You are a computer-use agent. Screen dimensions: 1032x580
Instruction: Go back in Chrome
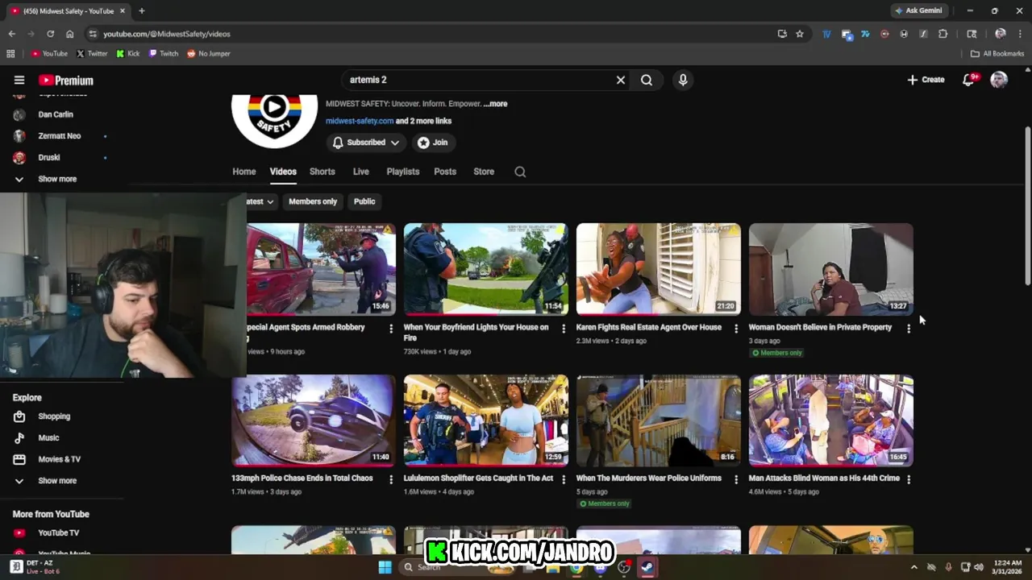(11, 34)
